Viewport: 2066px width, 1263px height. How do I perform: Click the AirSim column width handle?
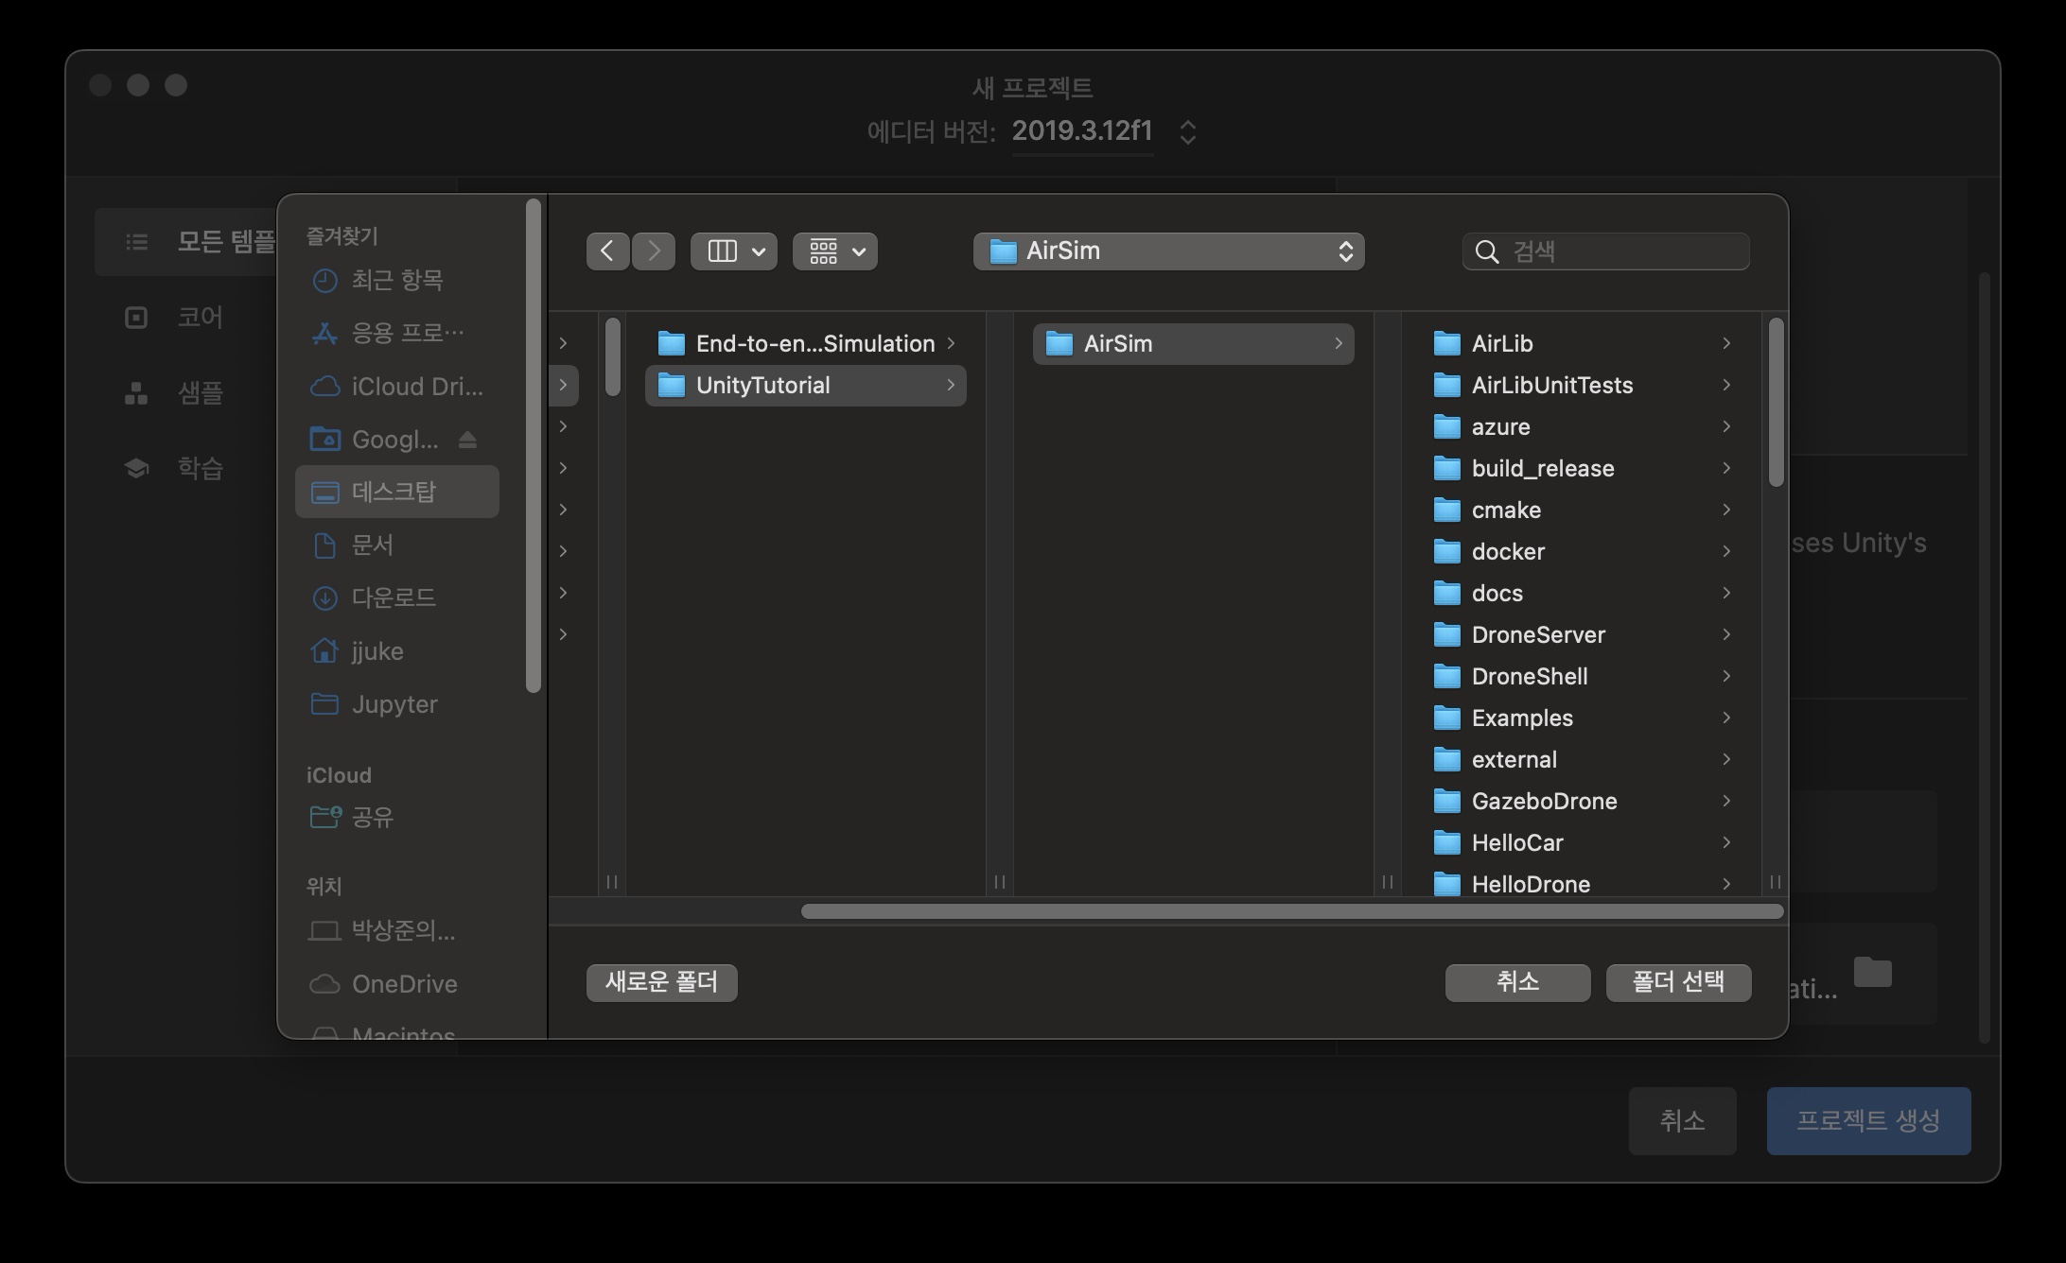point(1387,882)
